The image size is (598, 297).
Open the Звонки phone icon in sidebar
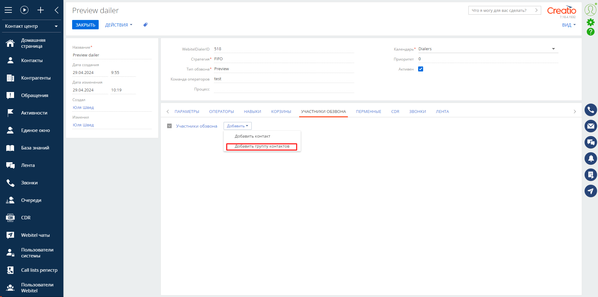(x=10, y=183)
